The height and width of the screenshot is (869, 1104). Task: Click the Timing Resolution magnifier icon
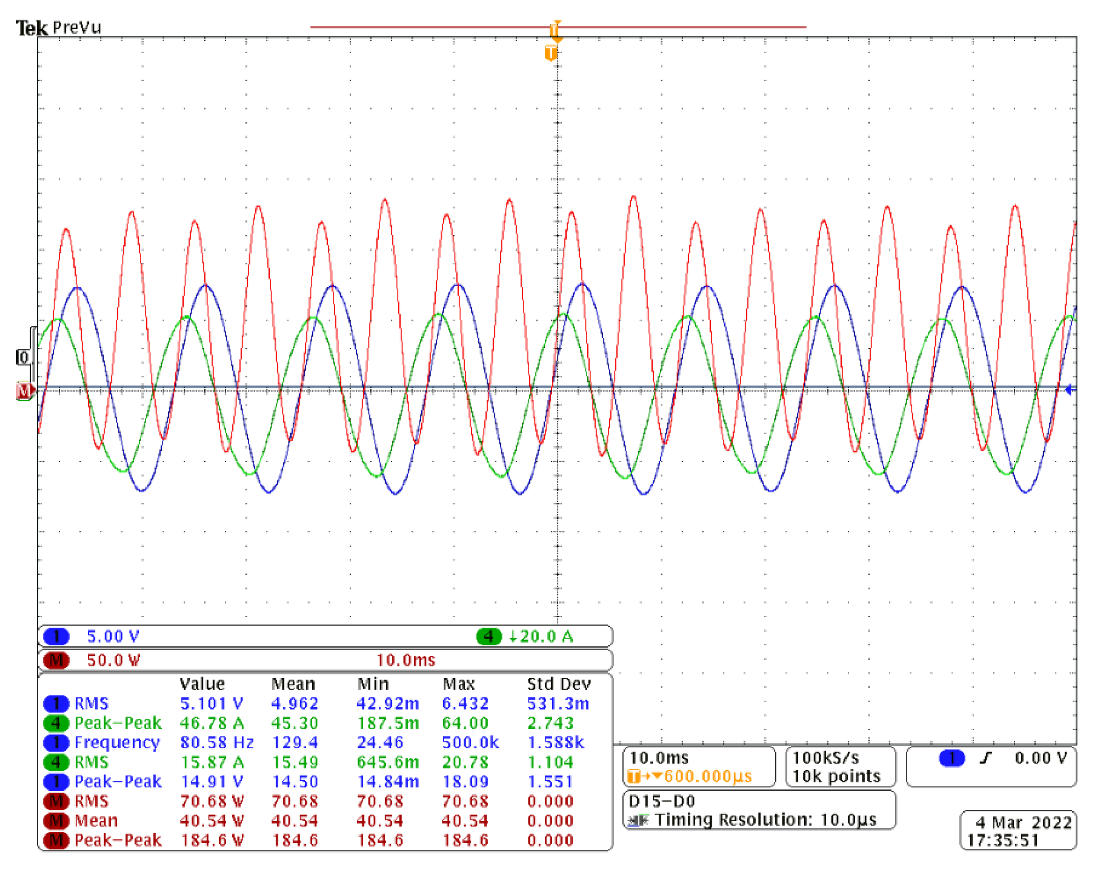click(638, 820)
